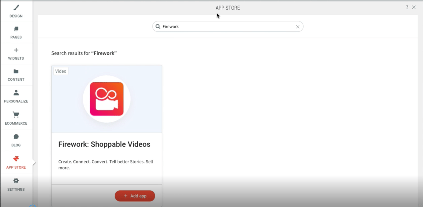
Task: Close the App Store panel
Action: pyautogui.click(x=414, y=7)
